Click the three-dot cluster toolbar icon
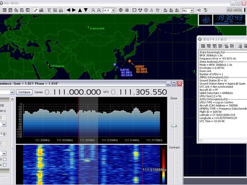 click(140, 10)
